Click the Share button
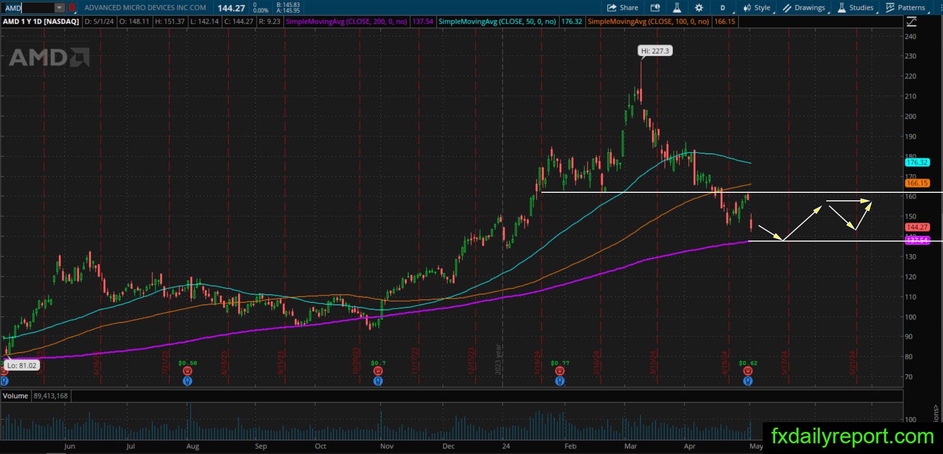 pos(622,8)
